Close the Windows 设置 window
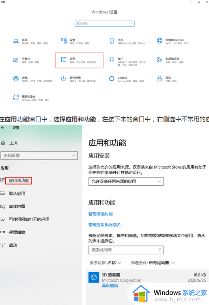The height and width of the screenshot is (305, 209). 207,2
